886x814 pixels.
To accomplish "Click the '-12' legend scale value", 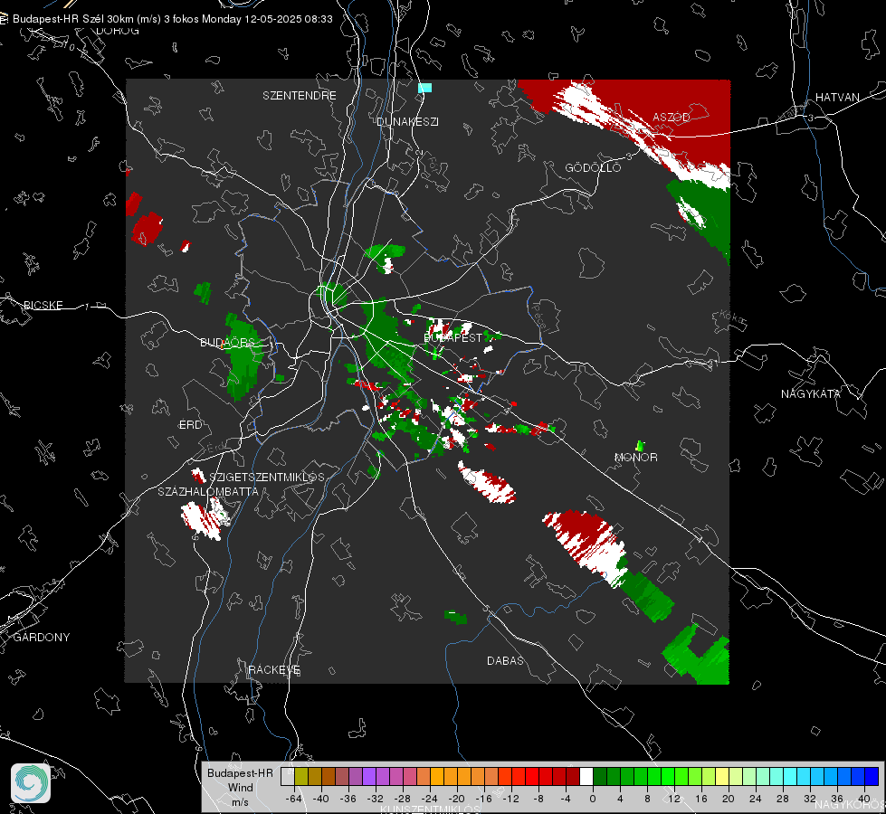I will (510, 799).
